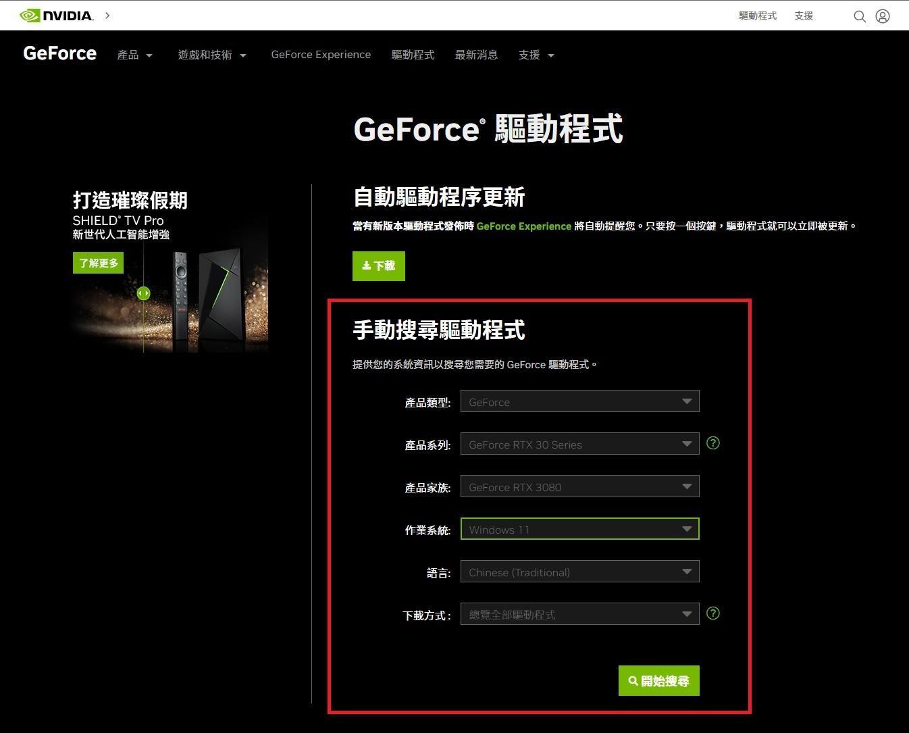Click slider arrows icon on SHIELD banner

(143, 293)
